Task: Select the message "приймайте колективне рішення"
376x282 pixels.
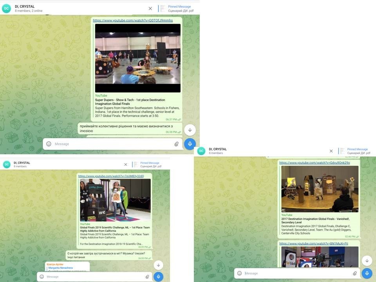Action: point(130,128)
